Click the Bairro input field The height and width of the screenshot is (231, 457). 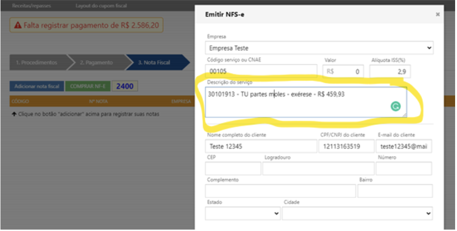(x=395, y=191)
